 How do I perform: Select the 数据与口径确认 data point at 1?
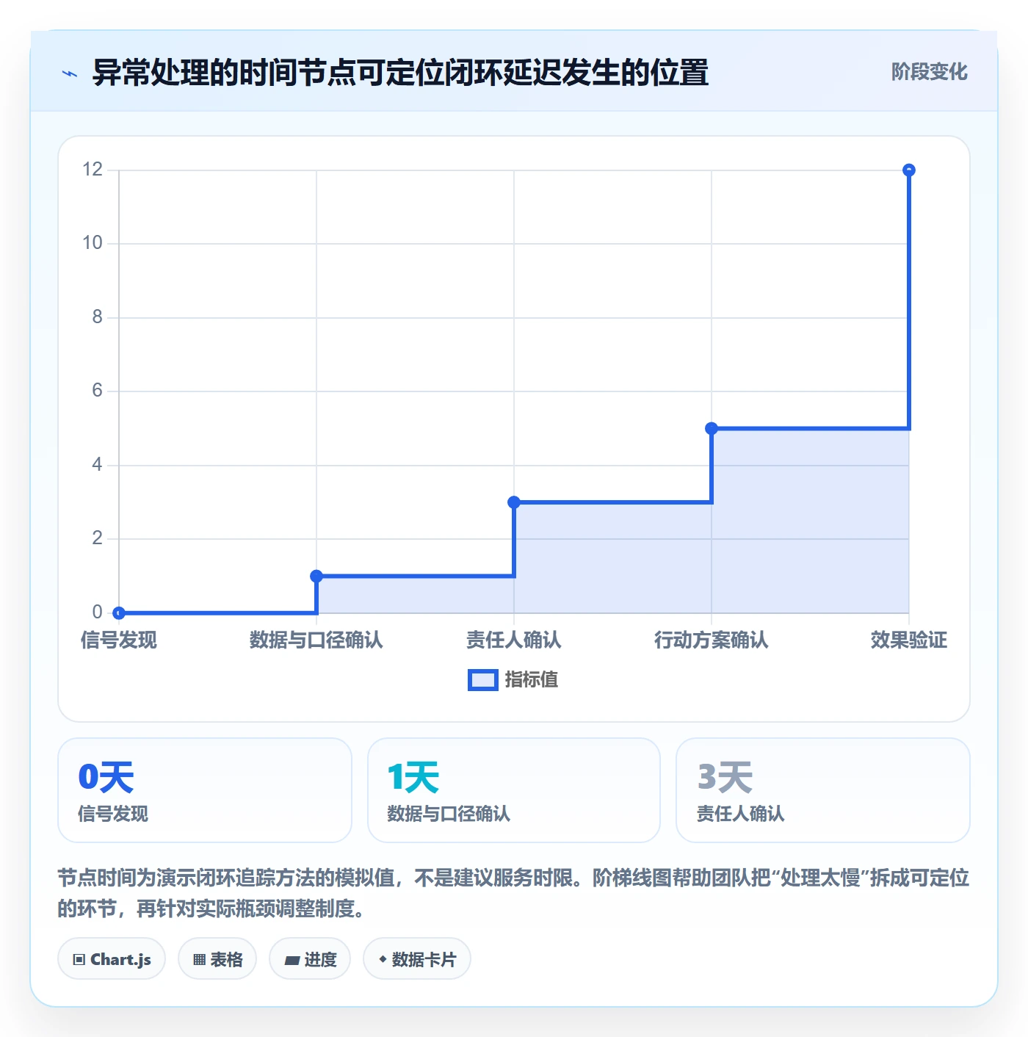point(316,576)
